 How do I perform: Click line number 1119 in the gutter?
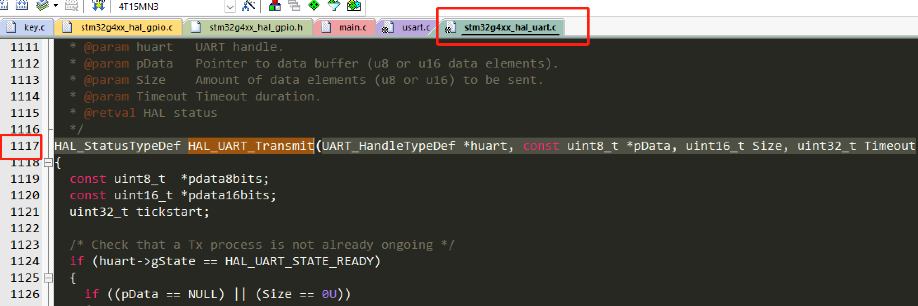[25, 179]
